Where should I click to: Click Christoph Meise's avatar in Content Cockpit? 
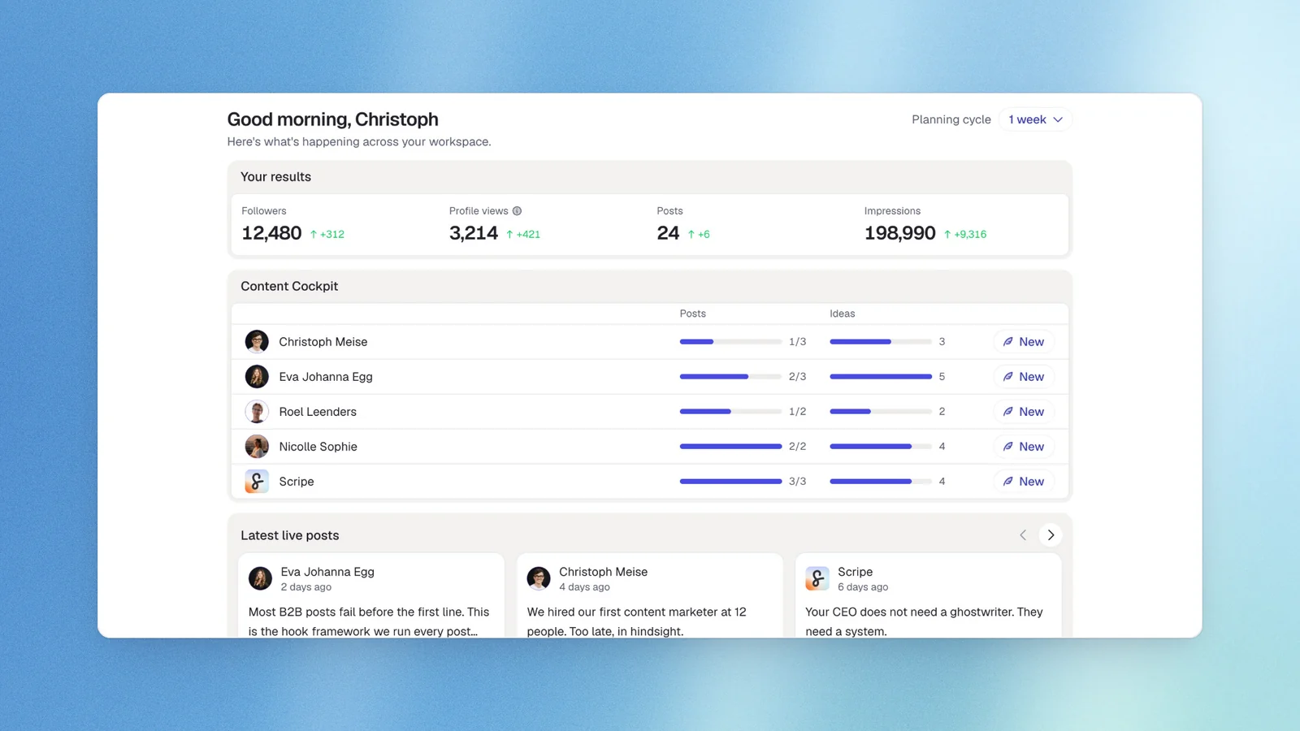[x=257, y=342]
